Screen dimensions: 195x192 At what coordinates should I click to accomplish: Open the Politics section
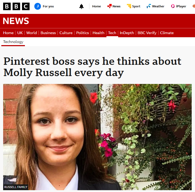tap(83, 33)
